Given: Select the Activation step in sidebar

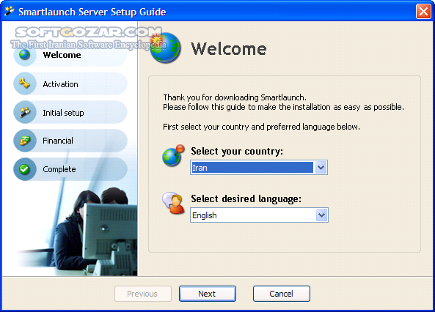Looking at the screenshot, I should (x=60, y=84).
